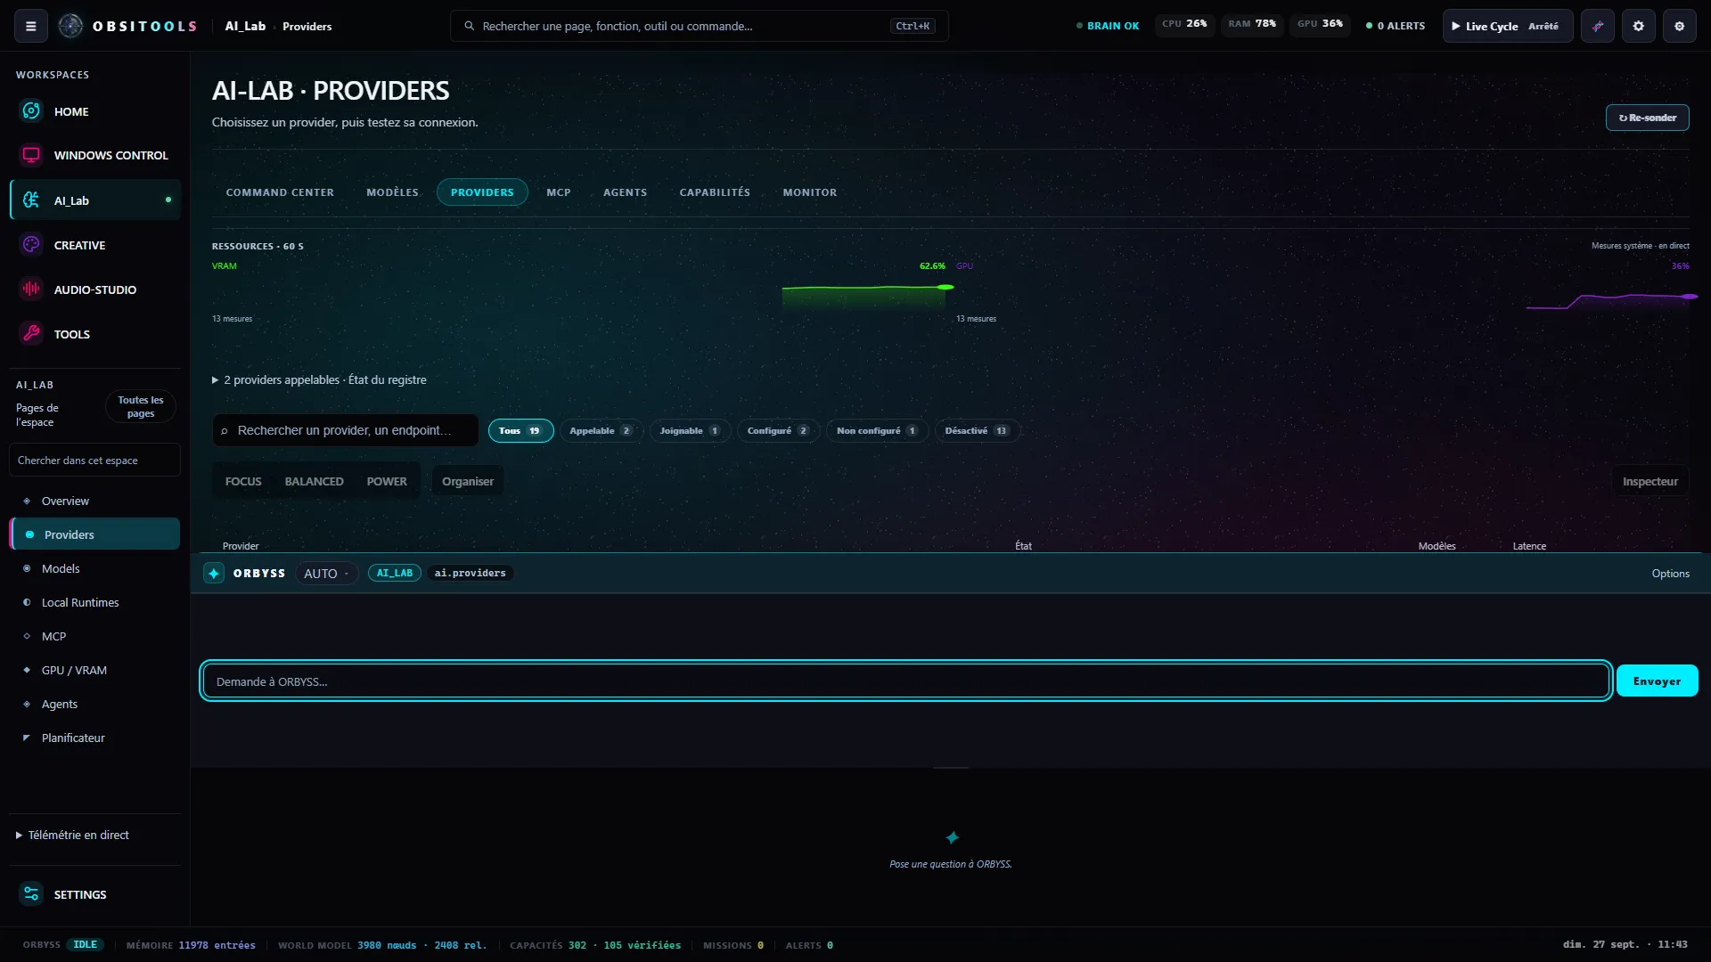Switch to the MCP tab
Viewport: 1711px width, 962px height.
pos(559,192)
